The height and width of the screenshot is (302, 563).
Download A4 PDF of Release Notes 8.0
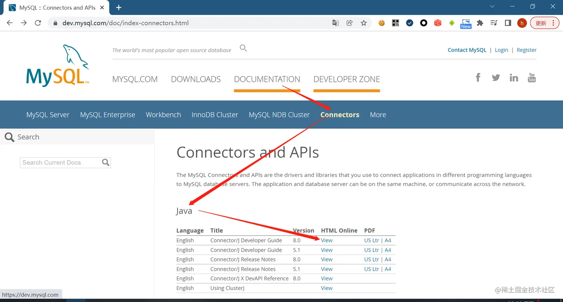(388, 259)
